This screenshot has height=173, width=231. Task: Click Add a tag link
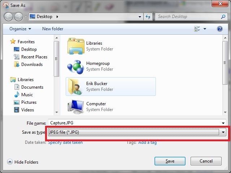pyautogui.click(x=148, y=142)
